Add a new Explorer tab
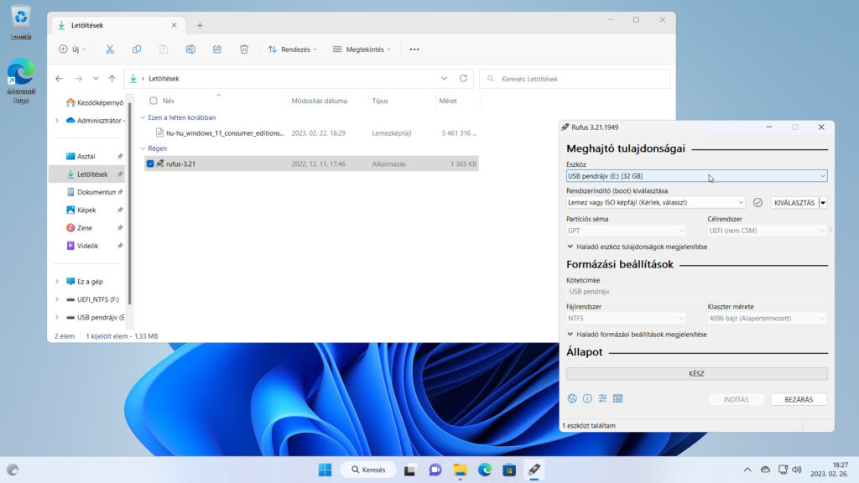 click(200, 25)
